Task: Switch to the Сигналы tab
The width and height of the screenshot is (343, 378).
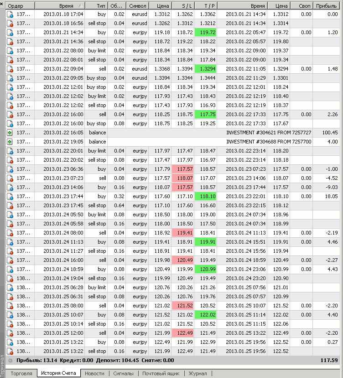Action: 123,373
